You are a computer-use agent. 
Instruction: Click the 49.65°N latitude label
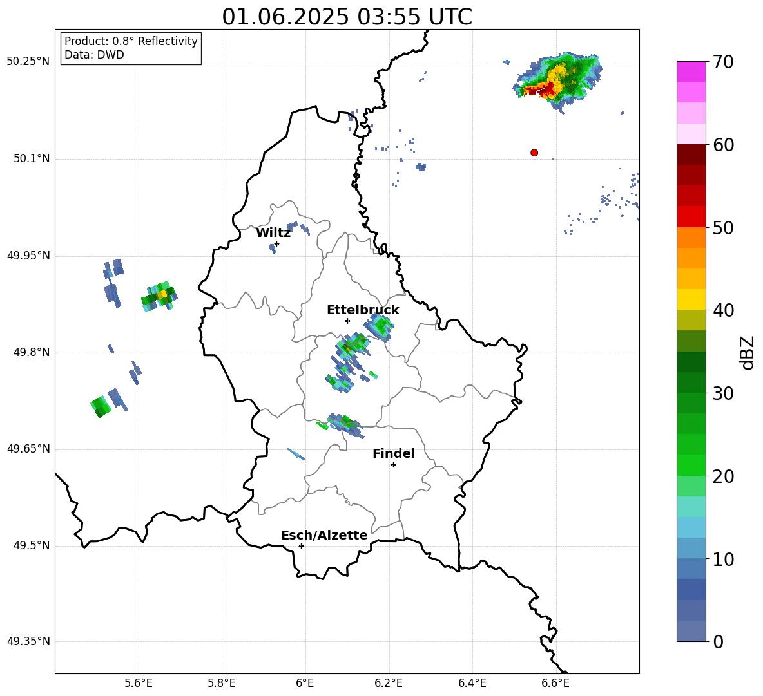pyautogui.click(x=28, y=449)
